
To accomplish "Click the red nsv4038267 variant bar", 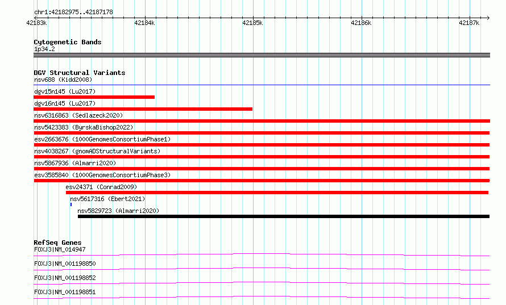I will click(262, 157).
